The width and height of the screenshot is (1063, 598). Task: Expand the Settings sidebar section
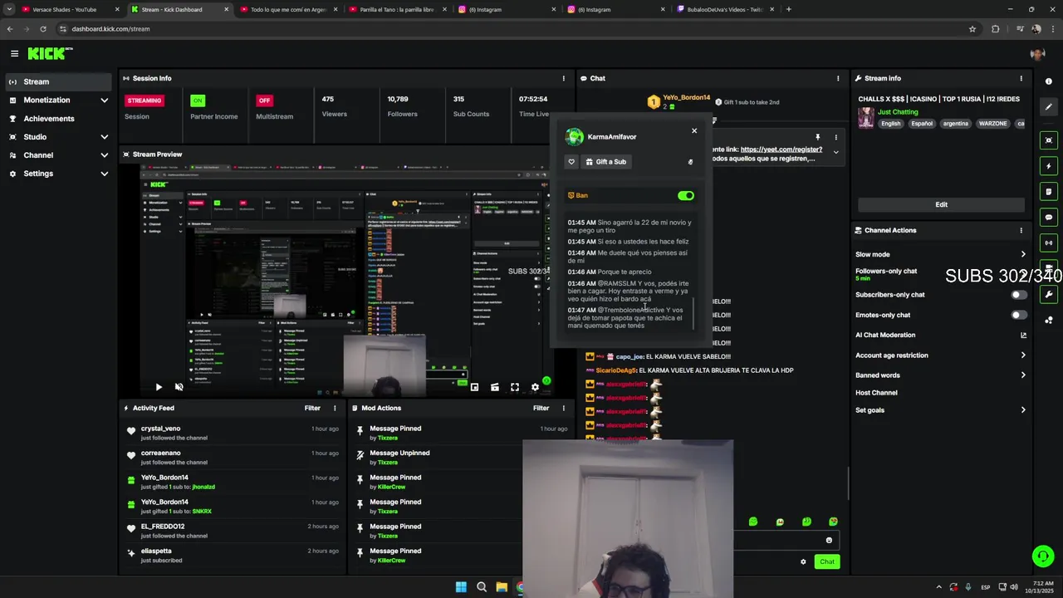(x=56, y=174)
